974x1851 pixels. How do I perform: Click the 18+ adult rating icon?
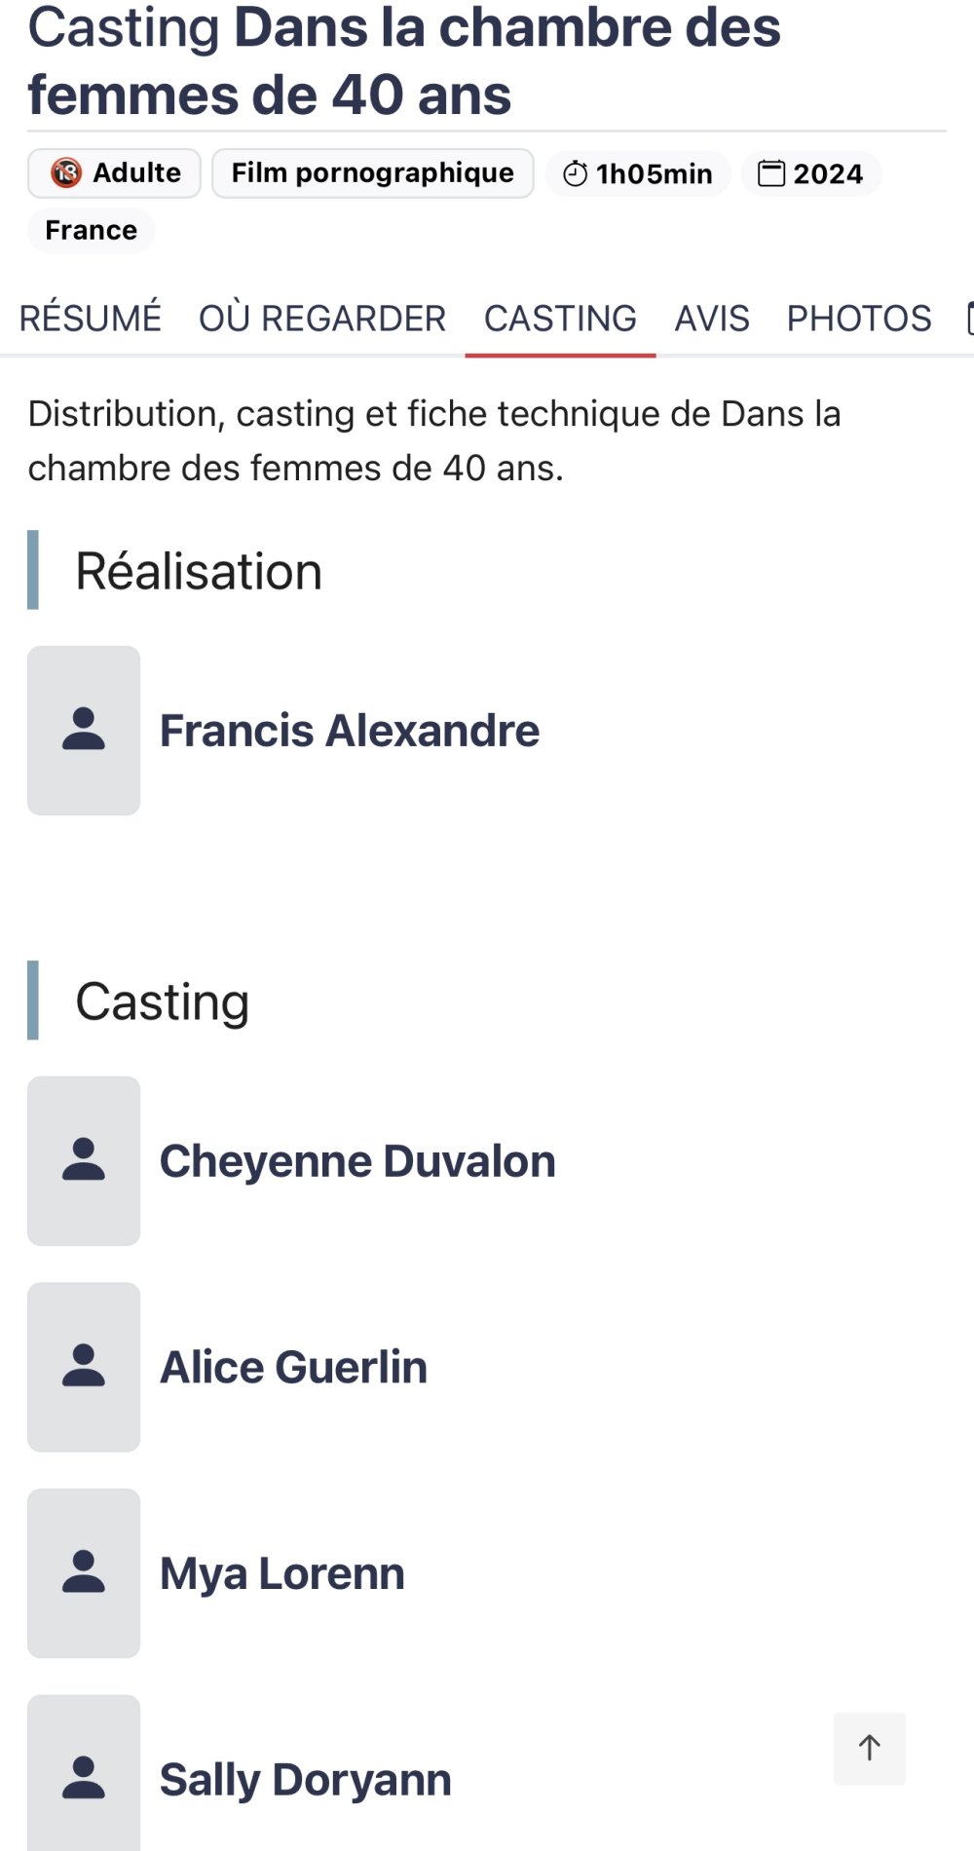tap(66, 173)
